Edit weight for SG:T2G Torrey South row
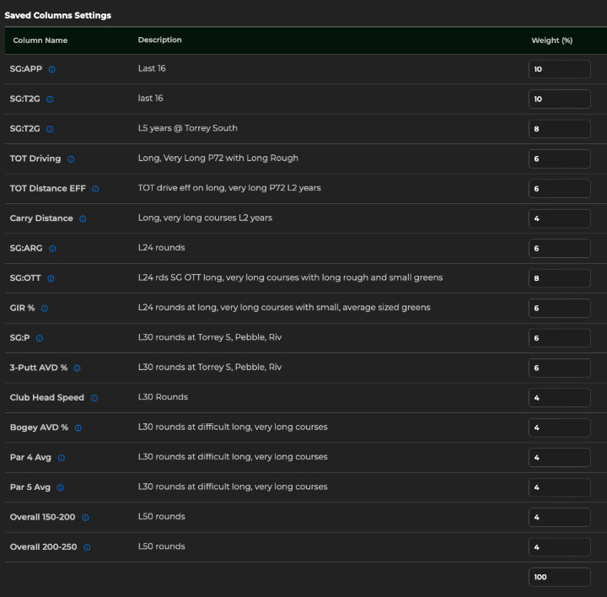This screenshot has width=607, height=597. [560, 129]
